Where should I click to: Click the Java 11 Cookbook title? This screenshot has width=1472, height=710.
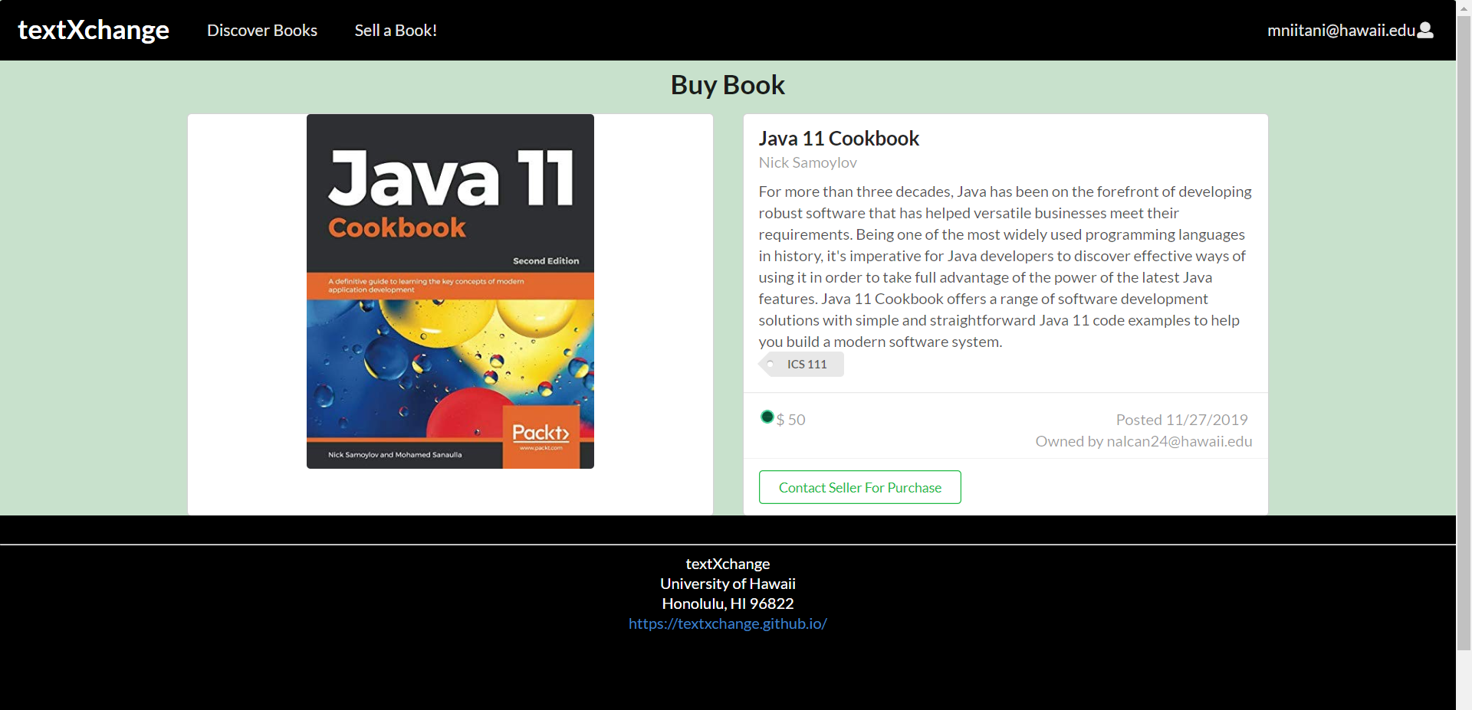(x=839, y=139)
